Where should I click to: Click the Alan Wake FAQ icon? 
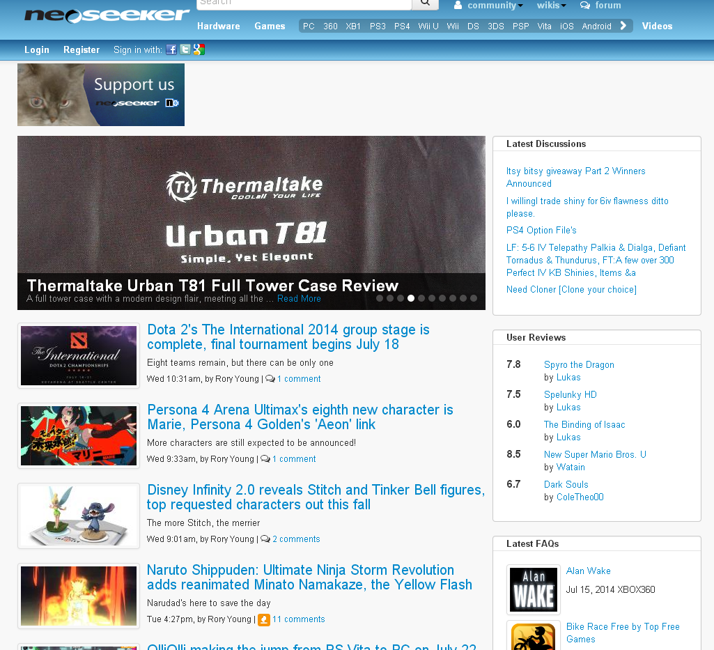(x=534, y=589)
